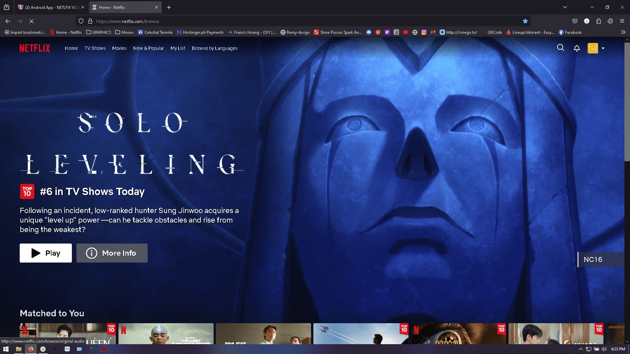The width and height of the screenshot is (630, 354).
Task: Open the volume control in tray
Action: [604, 349]
